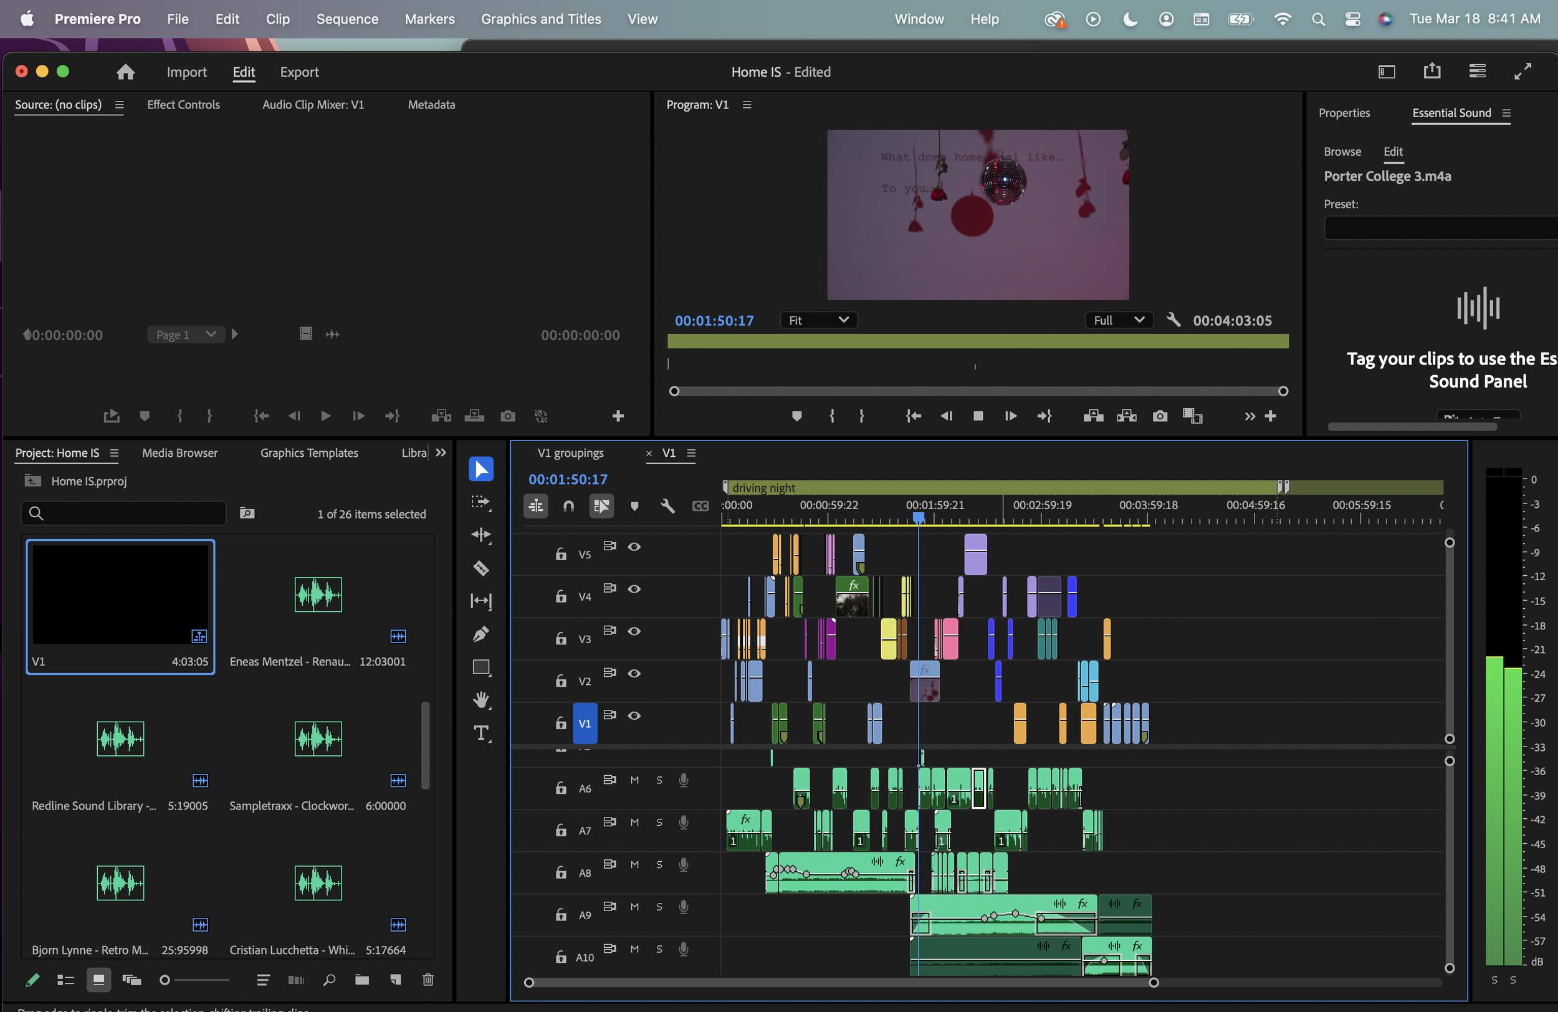Viewport: 1558px width, 1012px height.
Task: Hide track V3 with its eye icon
Action: (x=634, y=631)
